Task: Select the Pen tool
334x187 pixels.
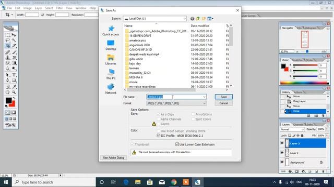Action: click(x=8, y=81)
